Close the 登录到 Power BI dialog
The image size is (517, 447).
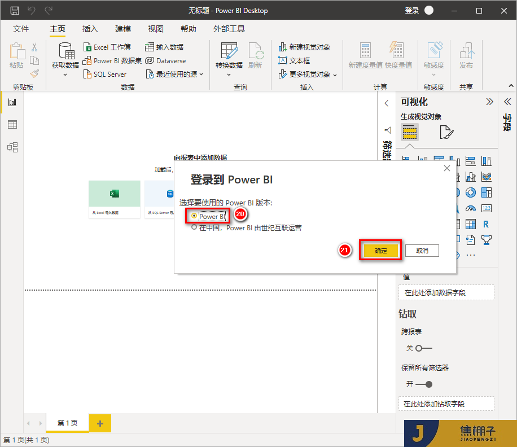[x=447, y=168]
